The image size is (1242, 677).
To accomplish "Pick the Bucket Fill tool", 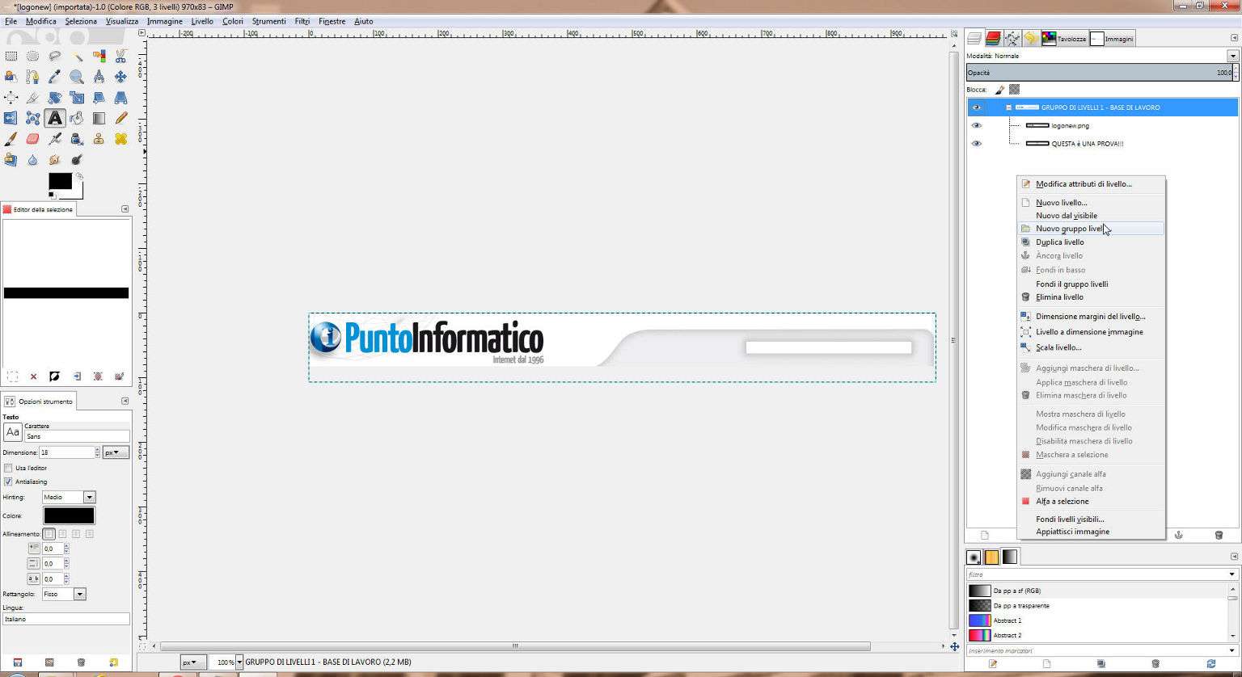I will (x=77, y=118).
